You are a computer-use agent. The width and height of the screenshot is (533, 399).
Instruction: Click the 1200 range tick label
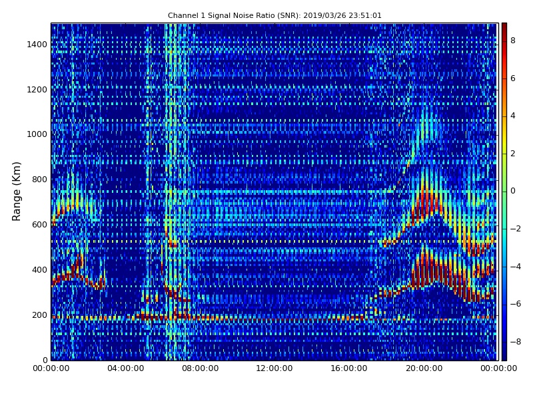coord(37,90)
